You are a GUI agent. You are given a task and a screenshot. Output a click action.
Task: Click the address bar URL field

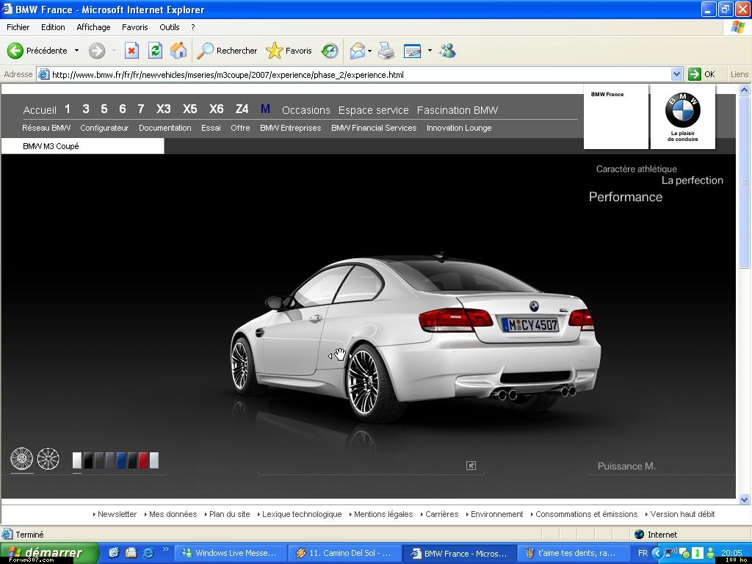click(360, 74)
